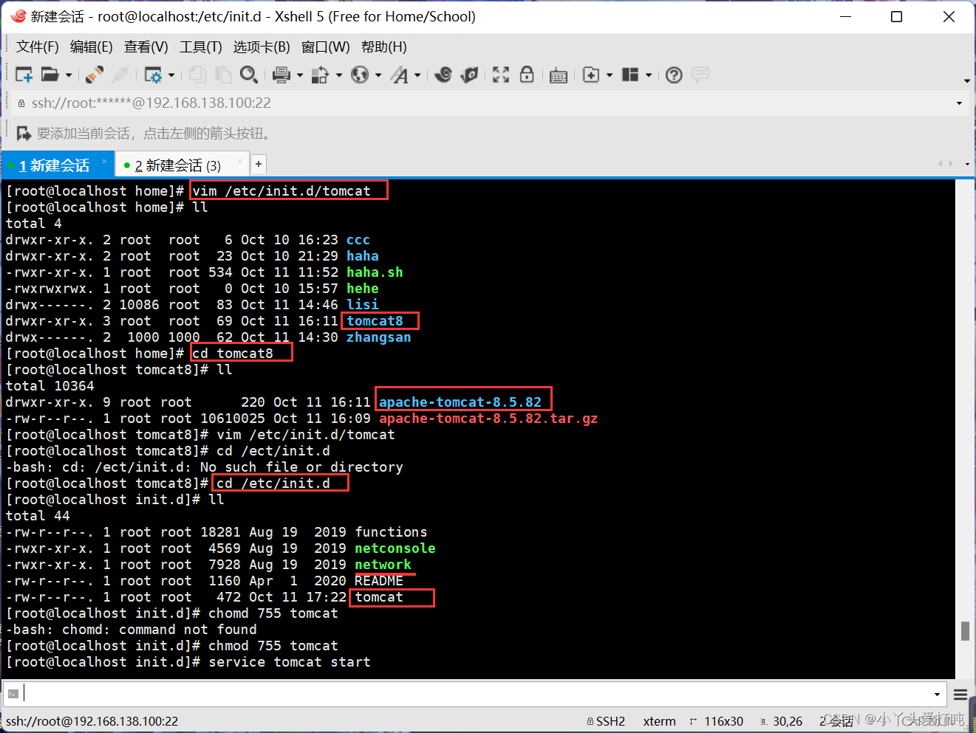Expand the Properties gear dropdown arrow
Viewport: 976px width, 733px height.
pyautogui.click(x=171, y=75)
